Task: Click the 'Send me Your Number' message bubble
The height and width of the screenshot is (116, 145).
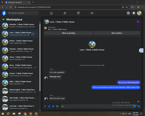Action: point(116,87)
